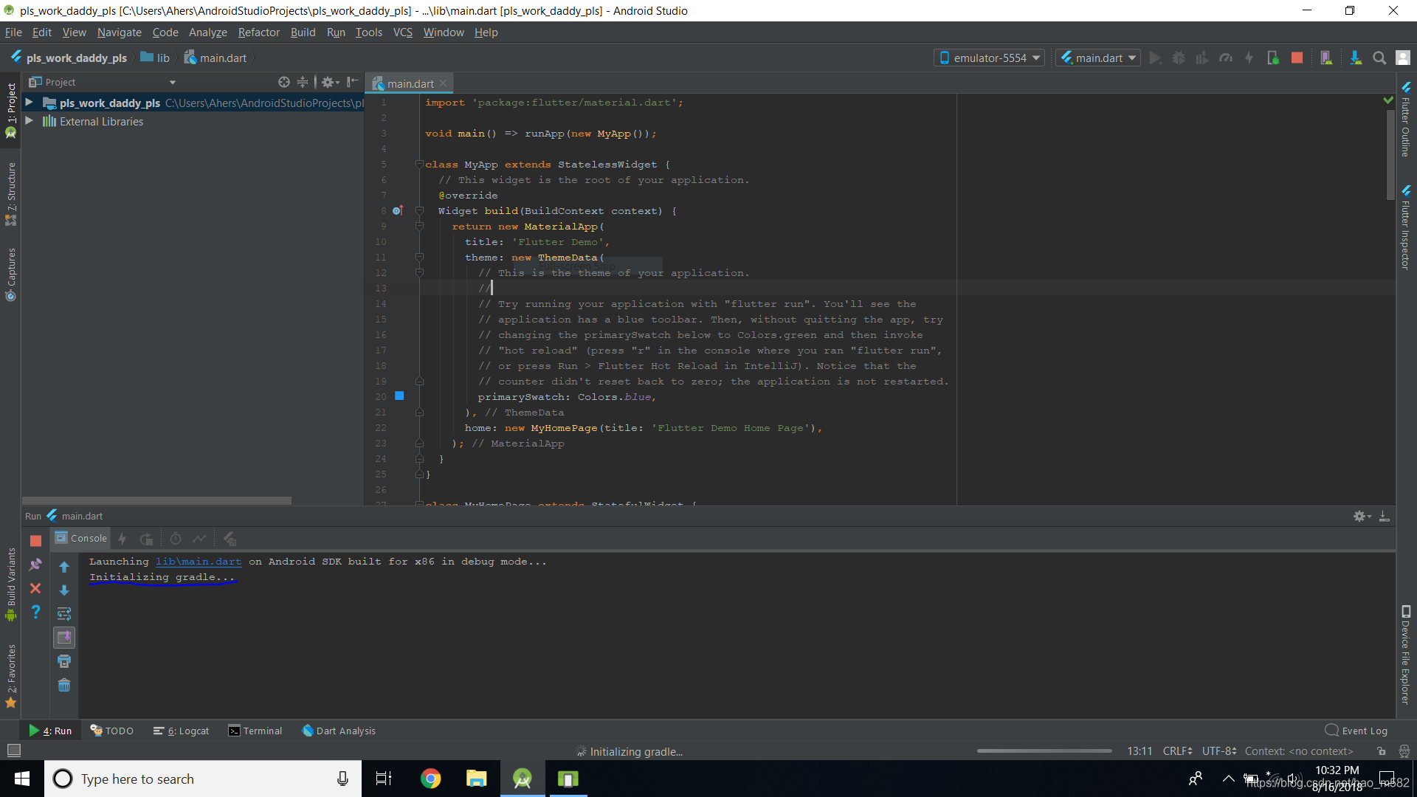Viewport: 1417px width, 797px height.
Task: Open the Run menu in menu bar
Action: 337,32
